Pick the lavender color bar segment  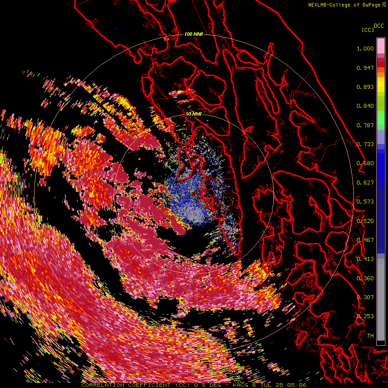tap(381, 137)
